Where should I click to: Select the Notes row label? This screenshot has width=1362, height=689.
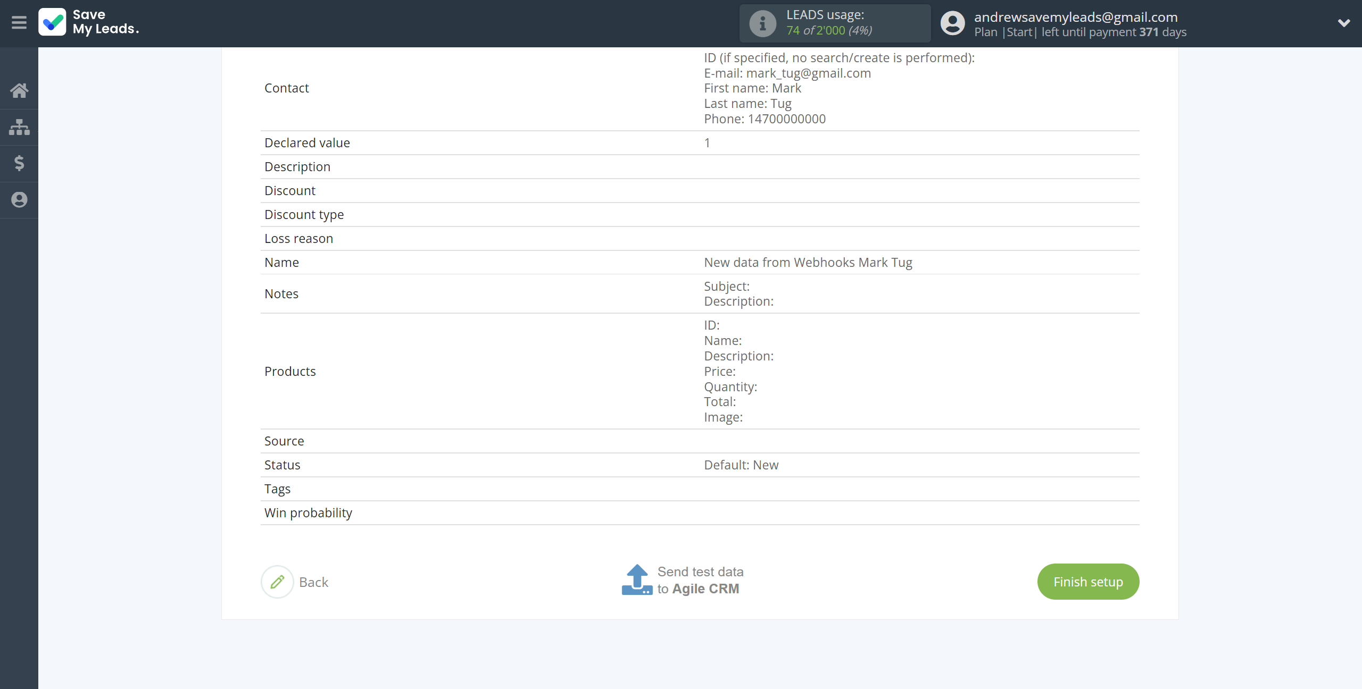point(281,294)
